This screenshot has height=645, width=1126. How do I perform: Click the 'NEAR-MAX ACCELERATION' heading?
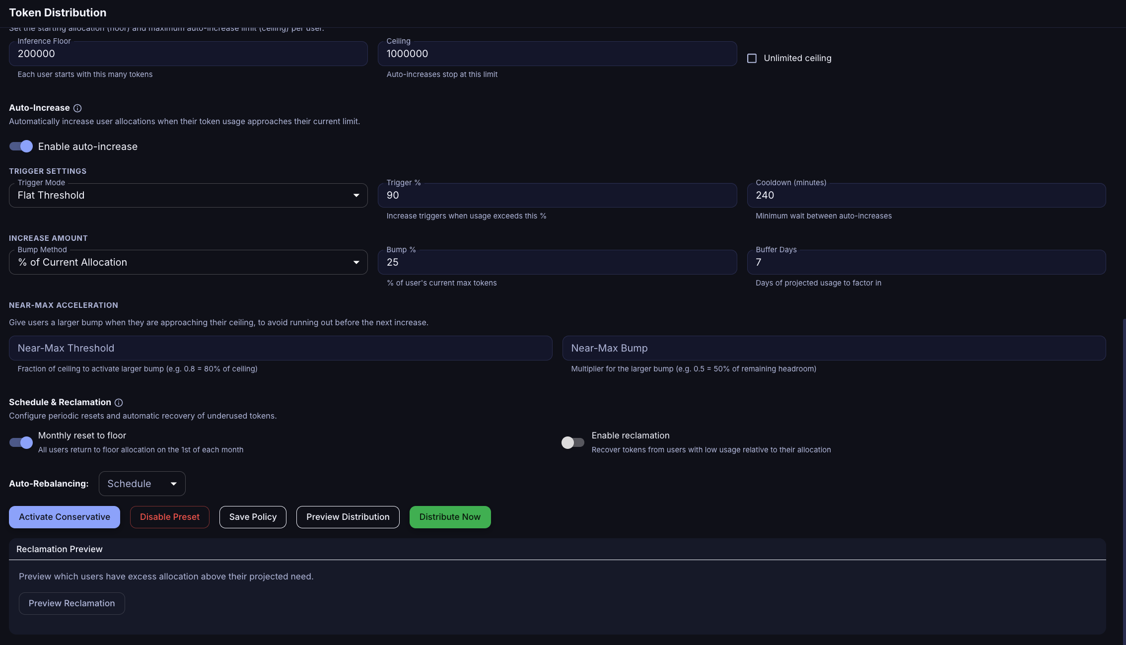pyautogui.click(x=64, y=305)
